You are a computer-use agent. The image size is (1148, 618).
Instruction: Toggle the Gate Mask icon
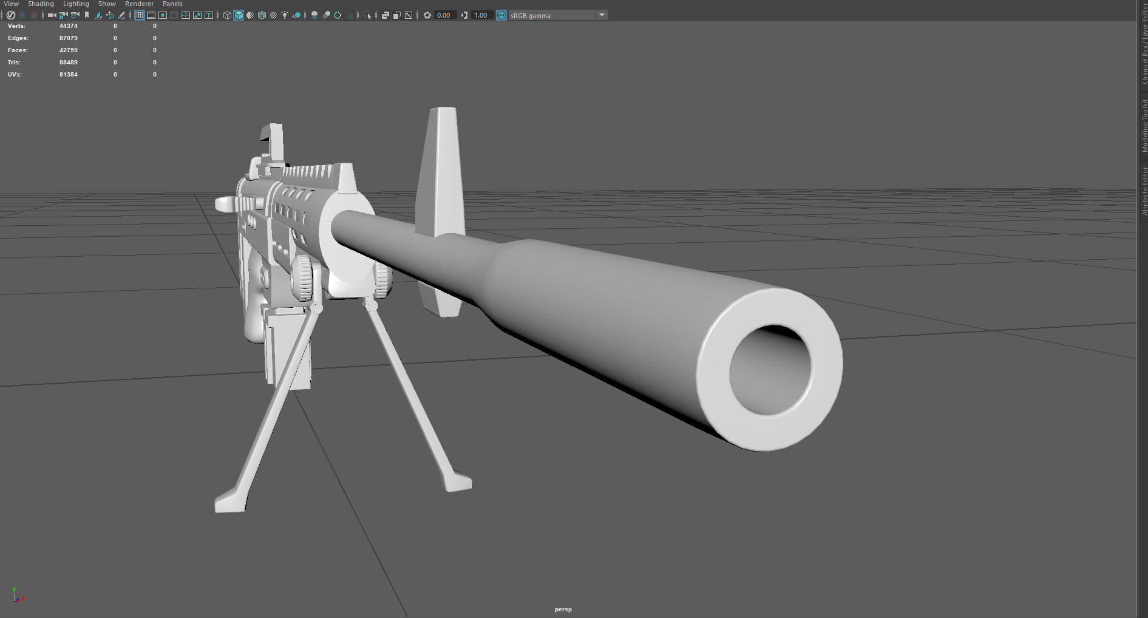coord(174,15)
